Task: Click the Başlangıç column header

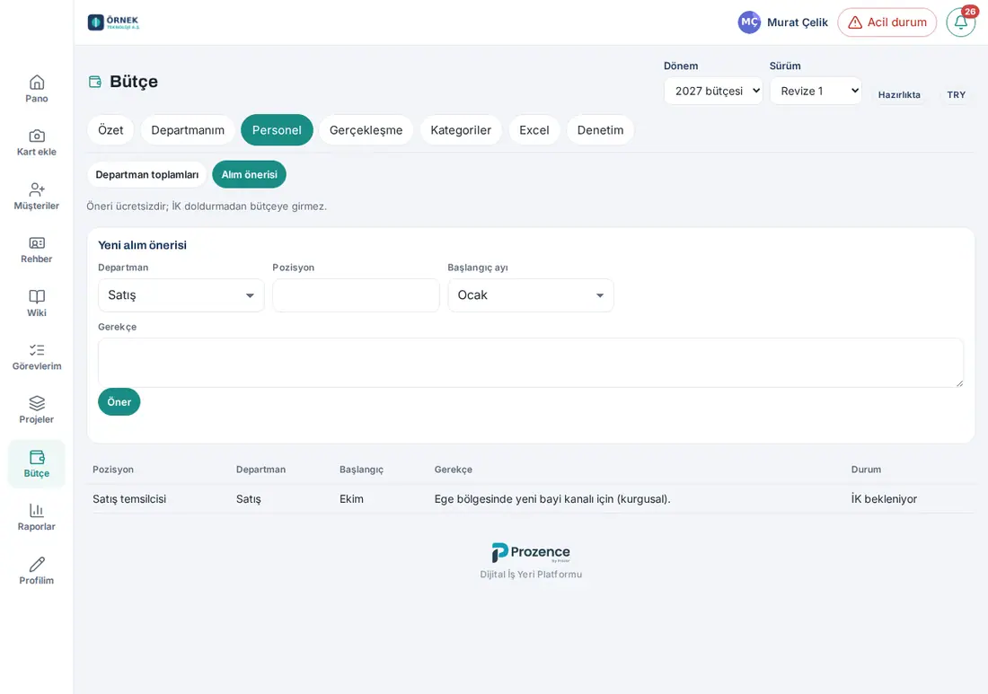Action: pos(362,470)
